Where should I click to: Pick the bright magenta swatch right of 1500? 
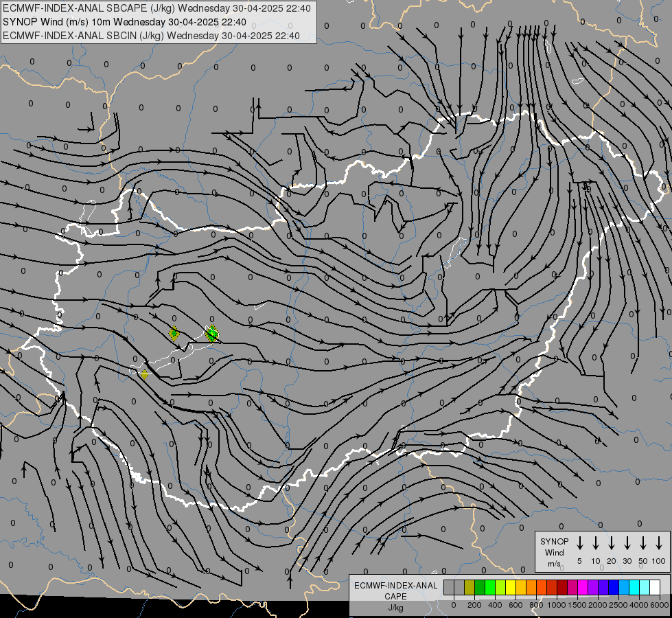tap(583, 588)
